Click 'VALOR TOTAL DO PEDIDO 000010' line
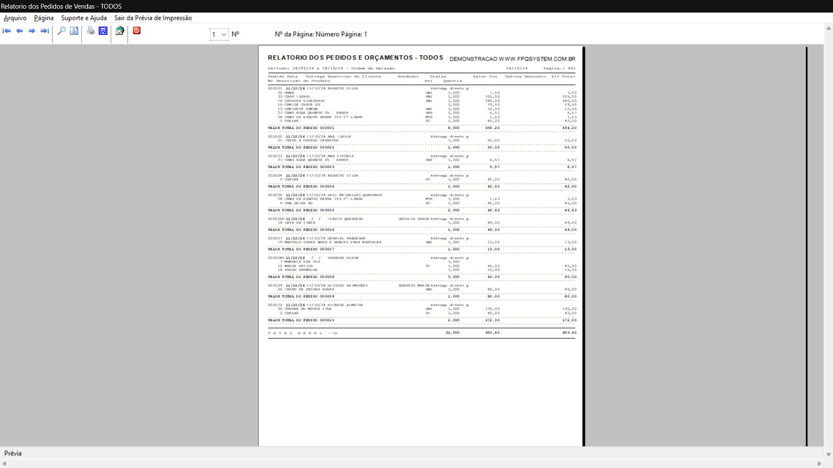 [301, 320]
